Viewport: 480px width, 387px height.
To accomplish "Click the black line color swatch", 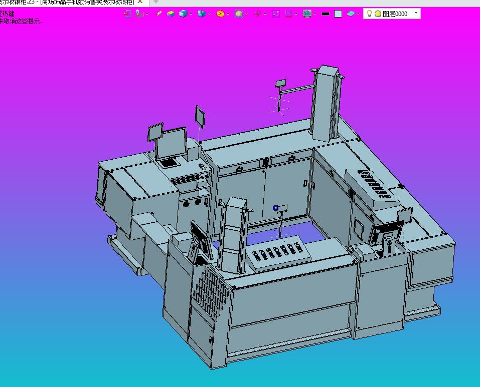I will pyautogui.click(x=326, y=14).
